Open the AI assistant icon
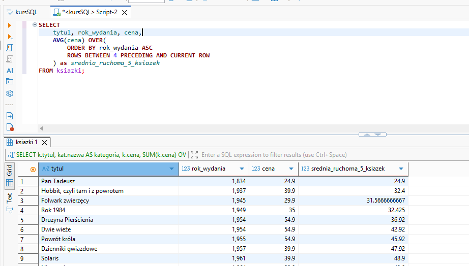The image size is (469, 266). click(10, 71)
